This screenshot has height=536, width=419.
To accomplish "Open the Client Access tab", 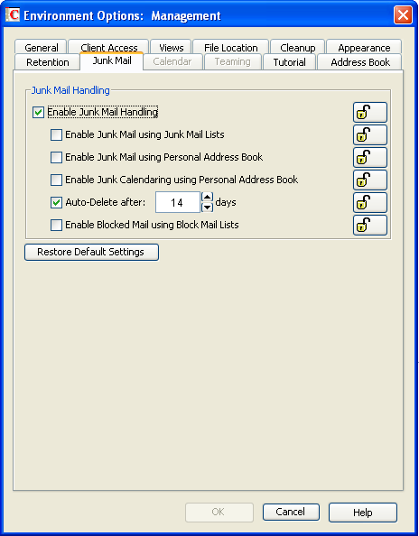I will click(x=108, y=47).
